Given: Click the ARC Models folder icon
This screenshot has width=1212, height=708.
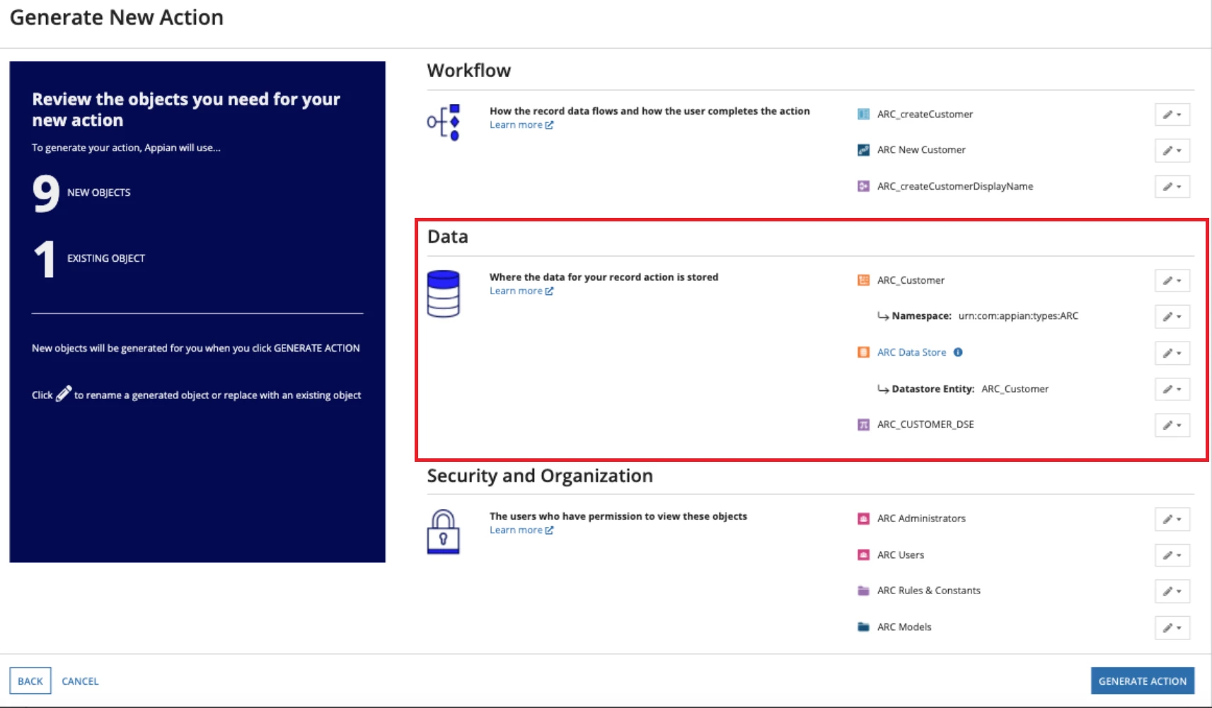Looking at the screenshot, I should point(863,627).
